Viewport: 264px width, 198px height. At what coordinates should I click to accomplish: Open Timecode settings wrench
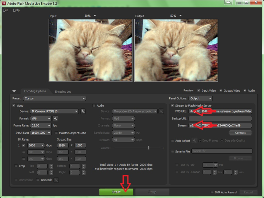pyautogui.click(x=56, y=180)
